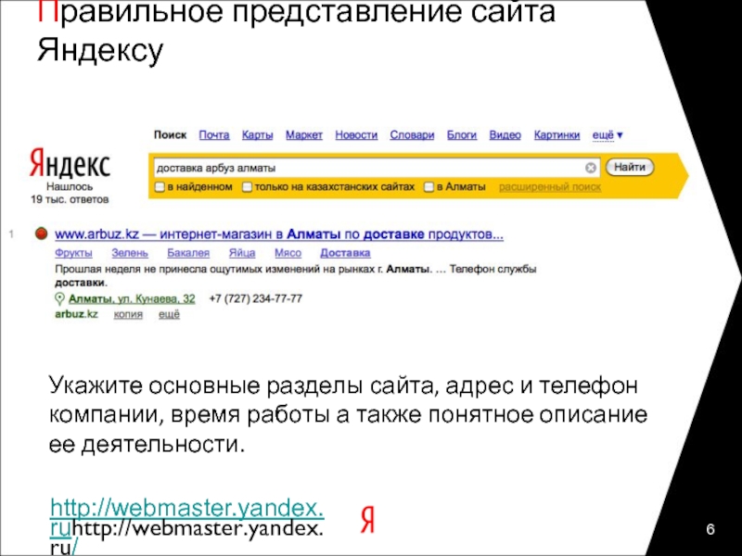The height and width of the screenshot is (556, 742).
Task: Toggle the 'в найденном' checkbox
Action: (160, 187)
